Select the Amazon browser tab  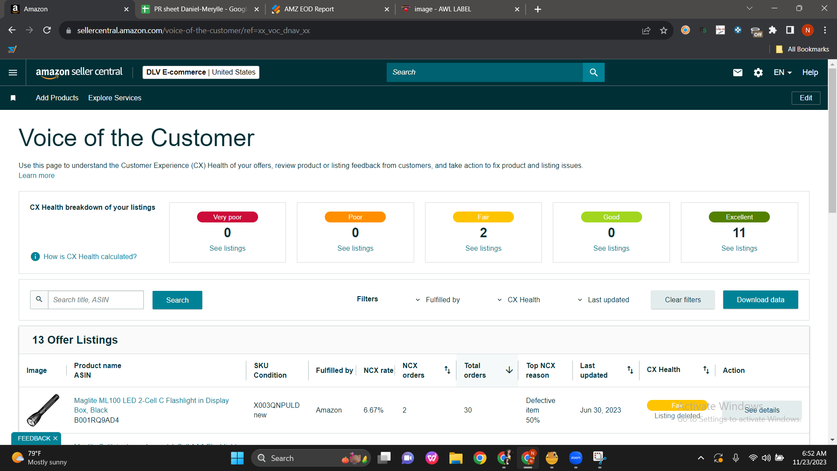coord(69,9)
